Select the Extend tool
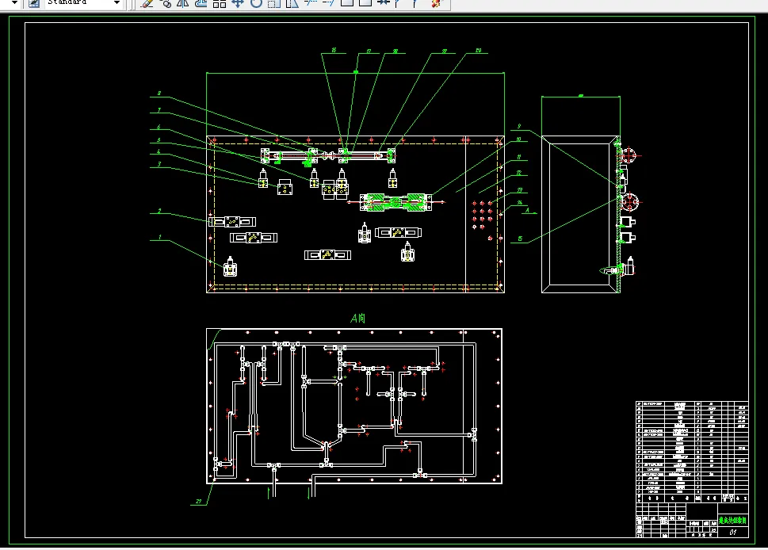This screenshot has width=768, height=550. (x=328, y=3)
